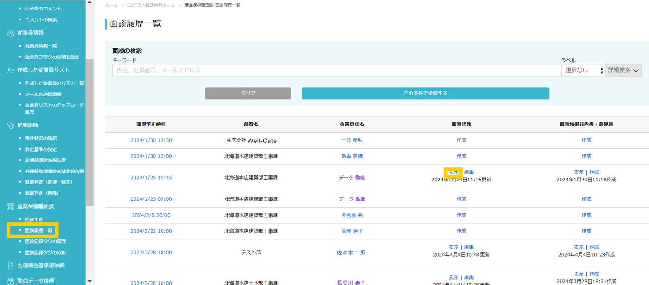Viewport: 649px width, 285px height.
Task: Open the ラベル 選択なし dropdown
Action: [583, 70]
